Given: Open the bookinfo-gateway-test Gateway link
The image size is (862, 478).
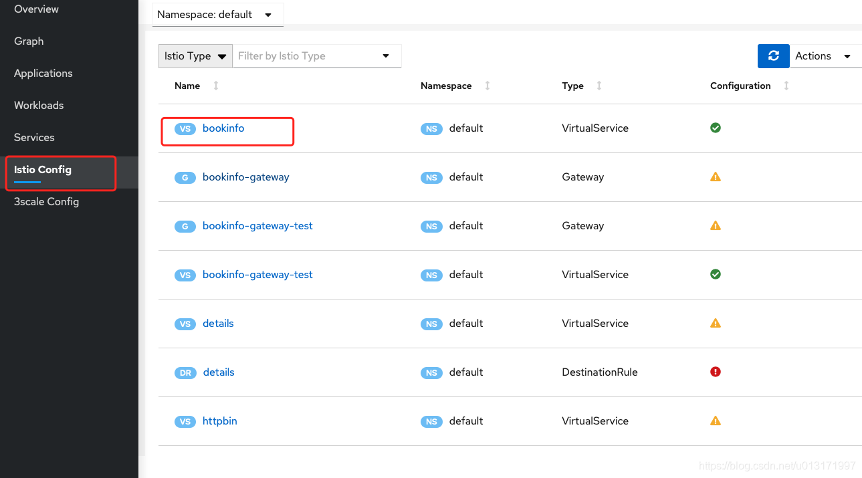Looking at the screenshot, I should pyautogui.click(x=257, y=226).
